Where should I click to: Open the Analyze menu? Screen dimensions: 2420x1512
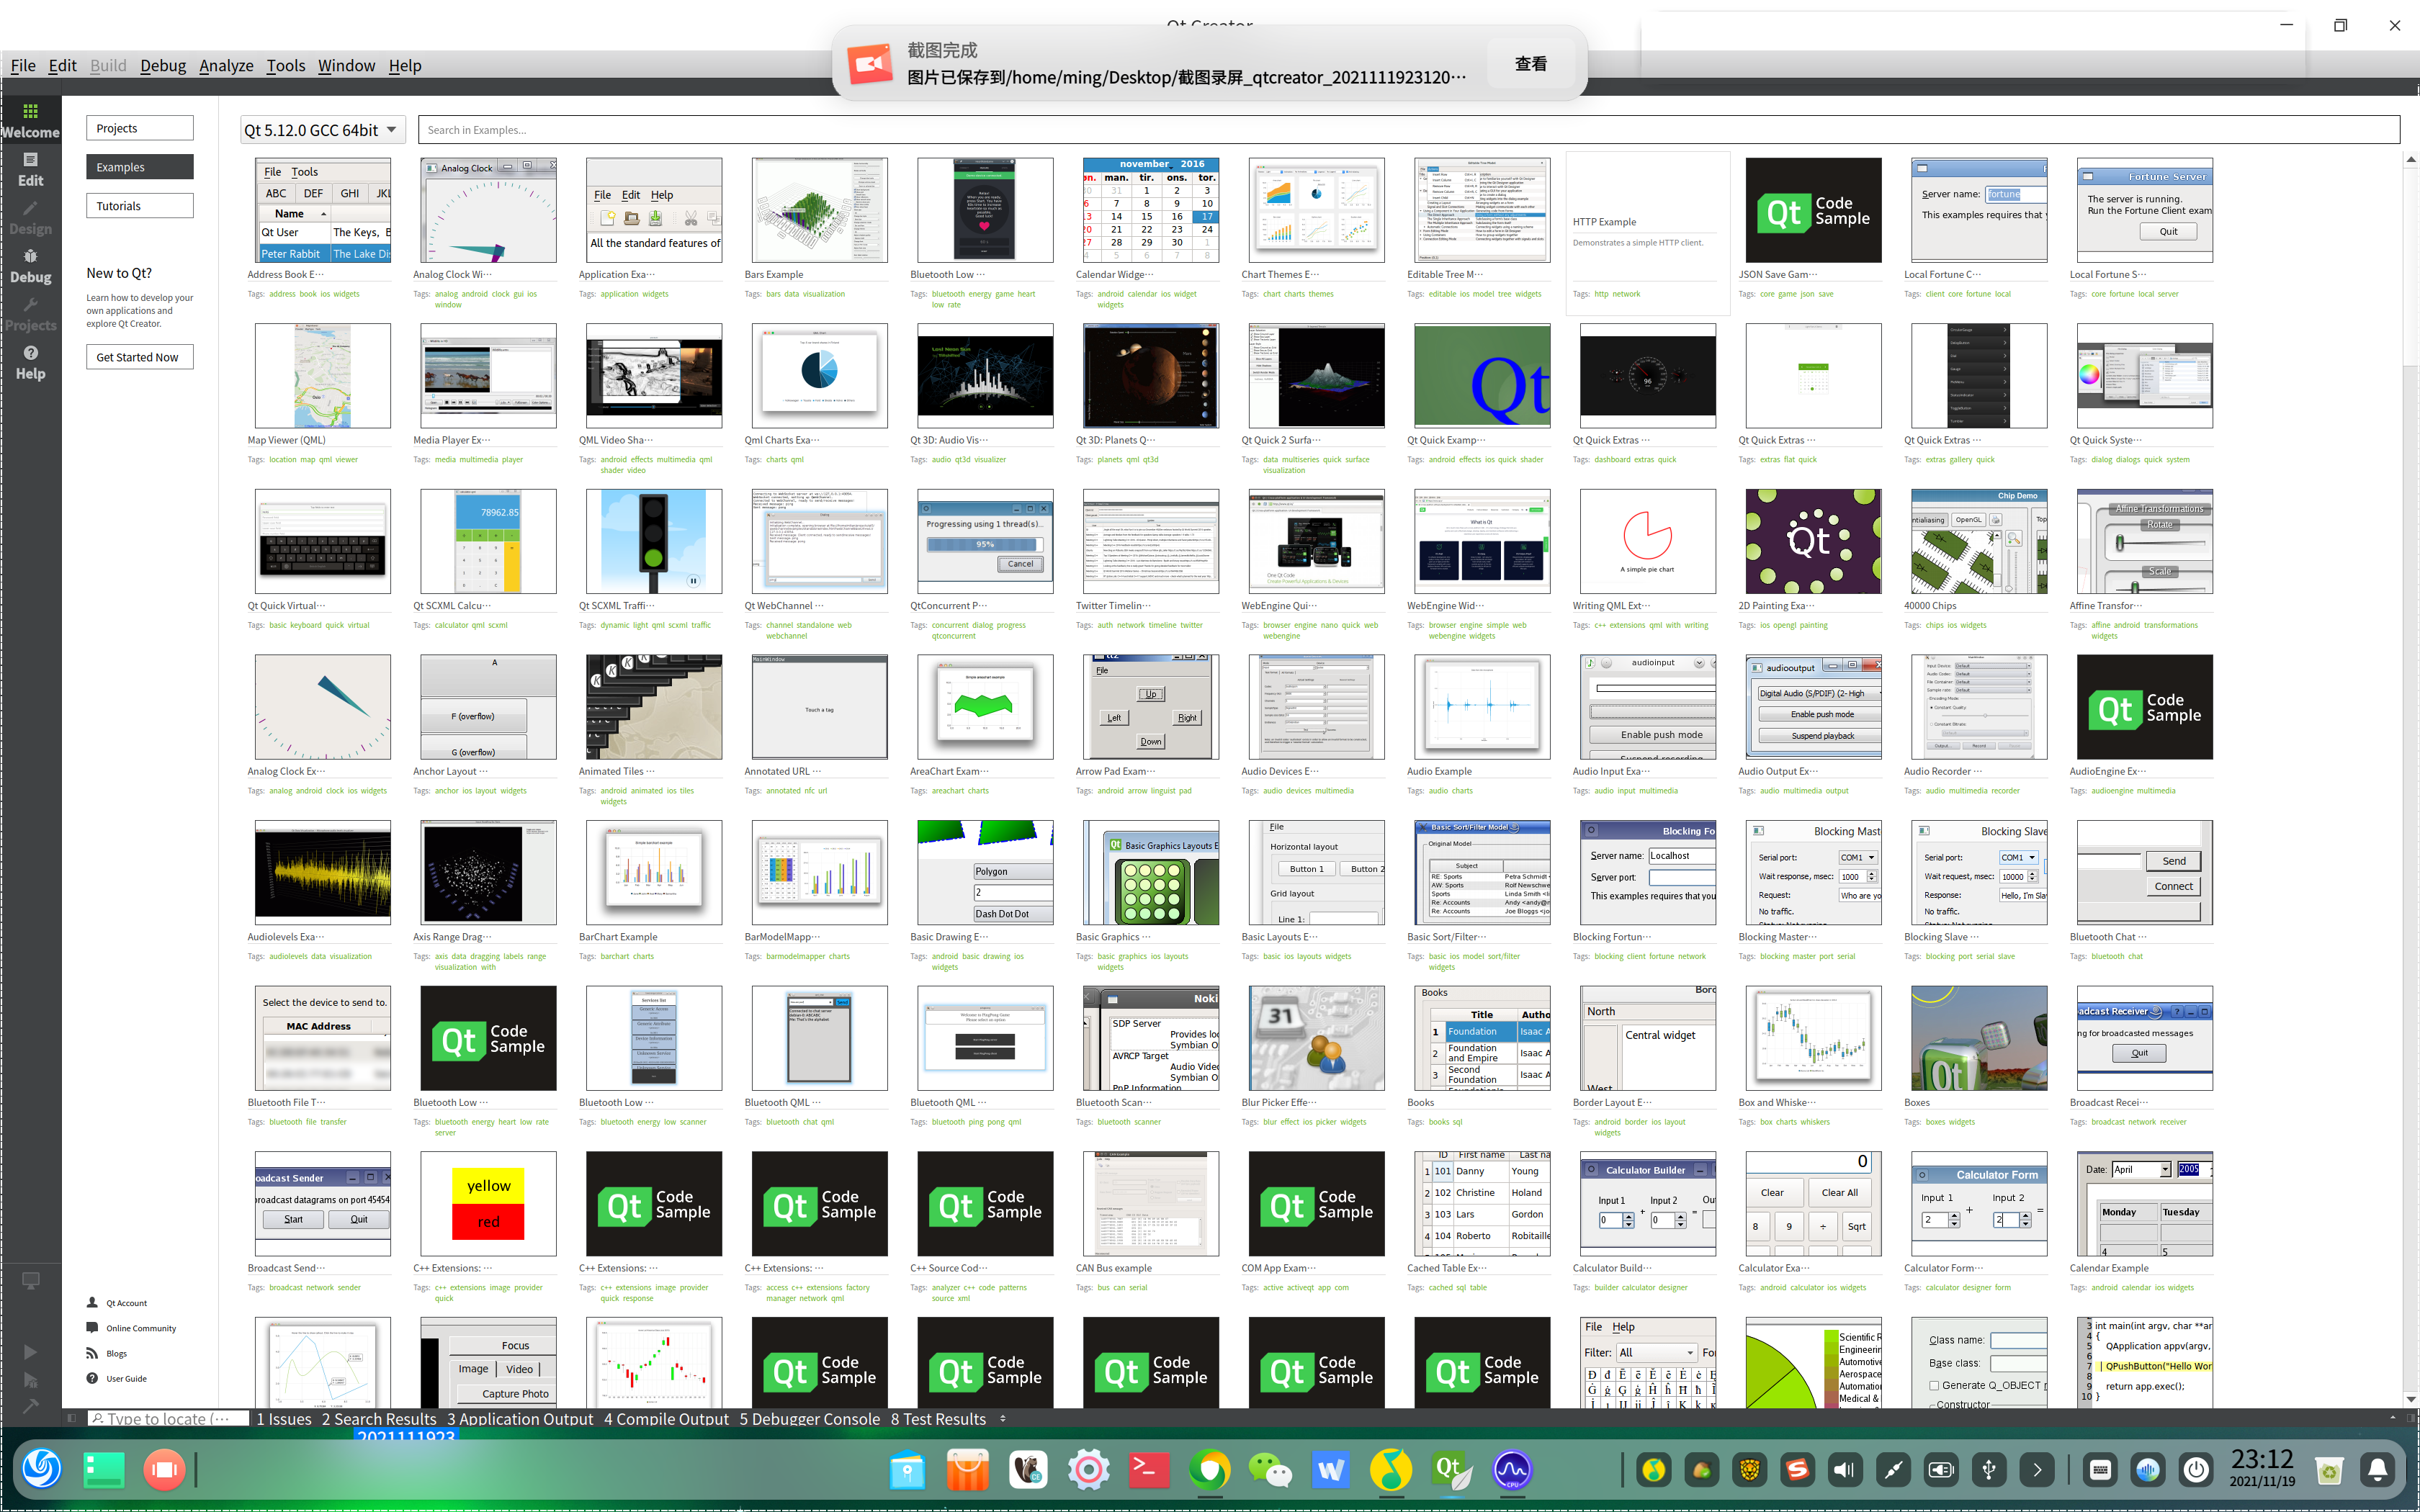coord(226,66)
